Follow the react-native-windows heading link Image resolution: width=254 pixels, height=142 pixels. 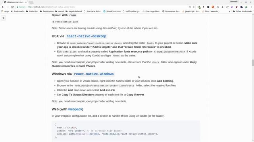(94, 74)
